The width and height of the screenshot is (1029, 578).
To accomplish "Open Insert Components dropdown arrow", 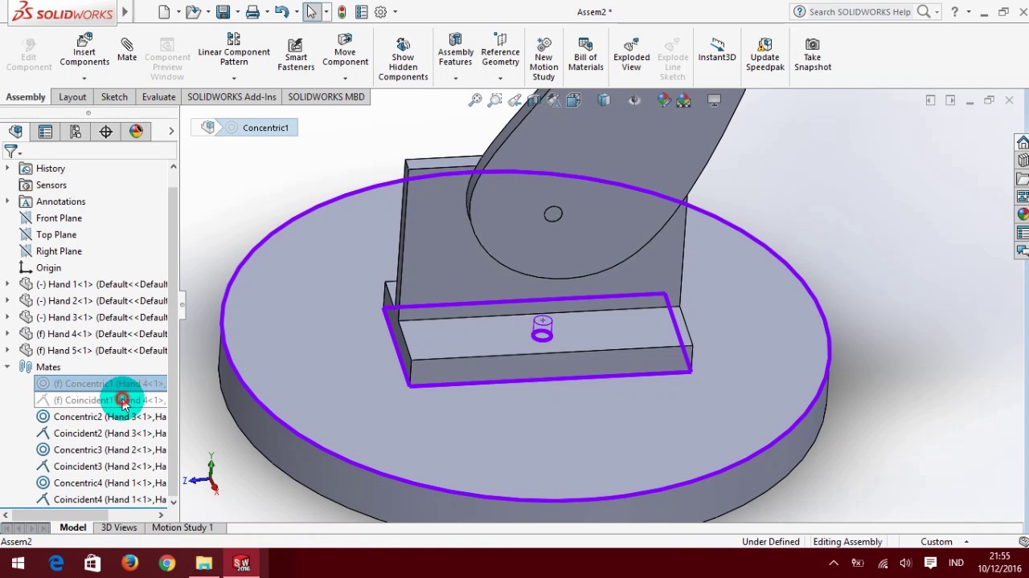I will point(84,79).
